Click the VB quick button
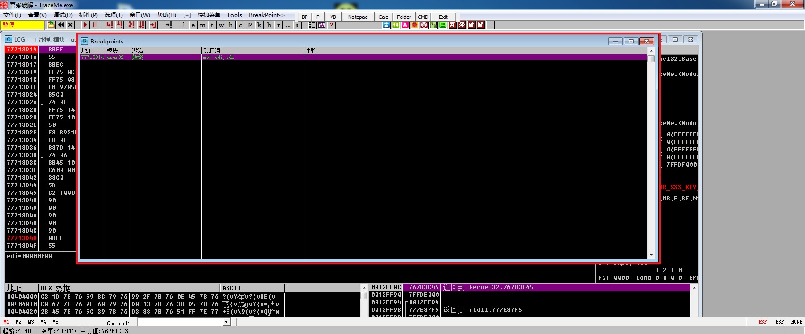The height and width of the screenshot is (334, 805). (333, 17)
